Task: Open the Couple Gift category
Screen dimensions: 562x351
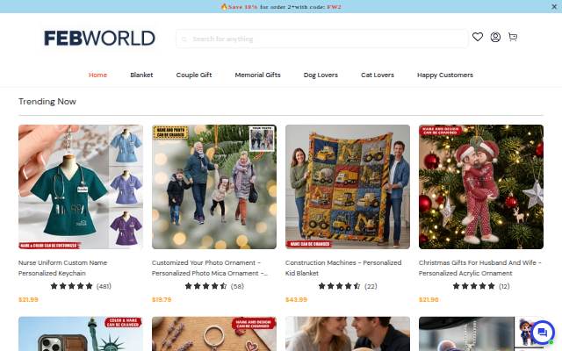Action: click(x=194, y=75)
